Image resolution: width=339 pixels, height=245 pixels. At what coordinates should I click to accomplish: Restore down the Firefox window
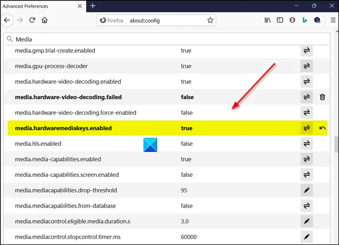coord(314,6)
